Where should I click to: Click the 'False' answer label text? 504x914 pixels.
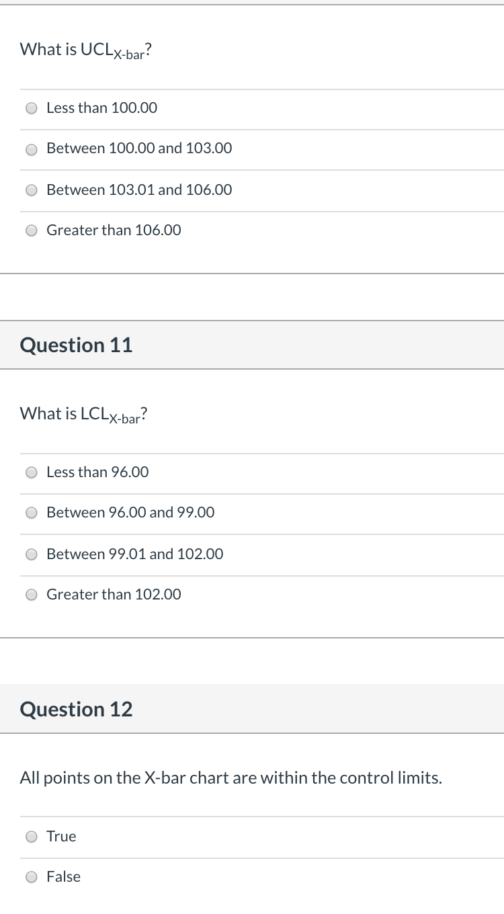coord(63,877)
